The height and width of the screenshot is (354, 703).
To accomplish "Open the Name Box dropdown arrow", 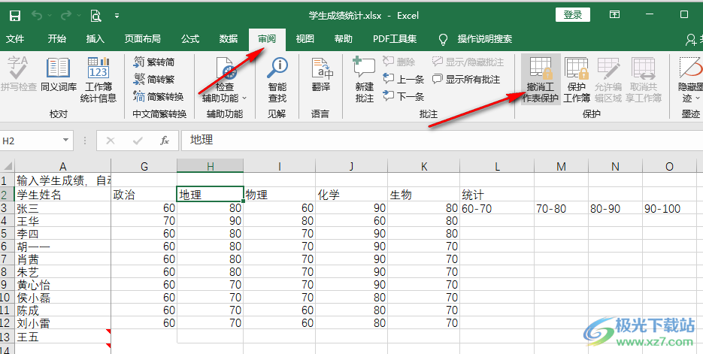I will (66, 141).
